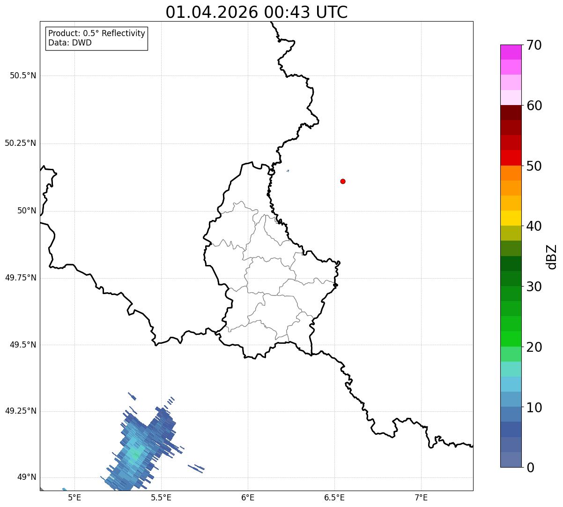Click the 'Product: 0.5° Reflectivity' text
The height and width of the screenshot is (507, 563).
coord(97,34)
